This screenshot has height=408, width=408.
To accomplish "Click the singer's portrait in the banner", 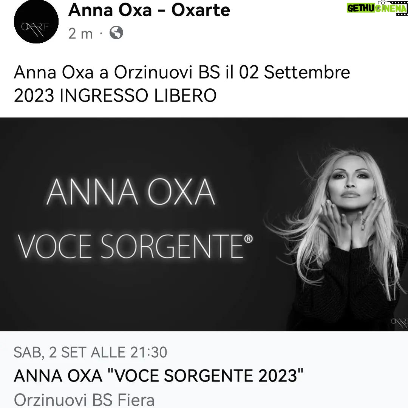I will click(x=338, y=238).
